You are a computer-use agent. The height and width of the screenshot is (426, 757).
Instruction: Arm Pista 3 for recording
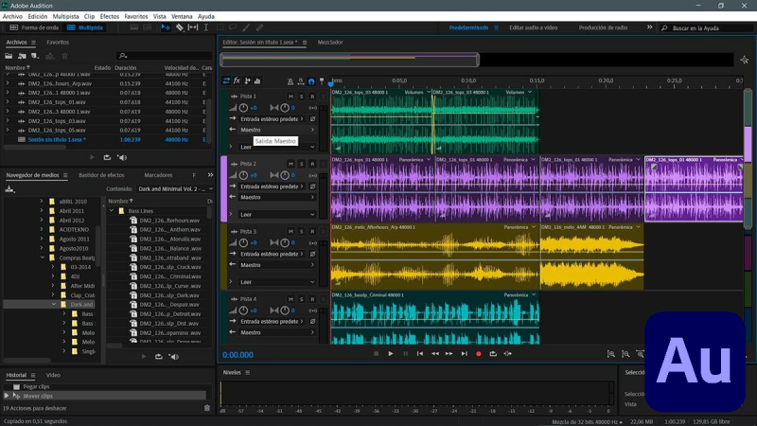point(312,231)
